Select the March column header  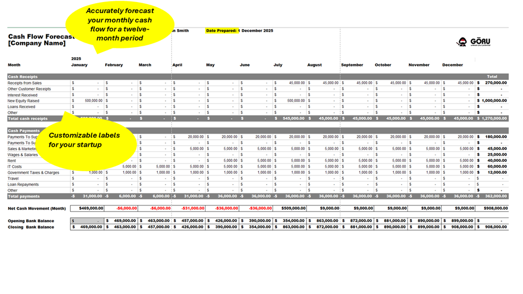coord(145,65)
